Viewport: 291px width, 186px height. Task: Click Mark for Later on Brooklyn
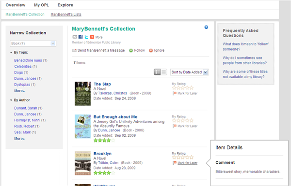187,163
